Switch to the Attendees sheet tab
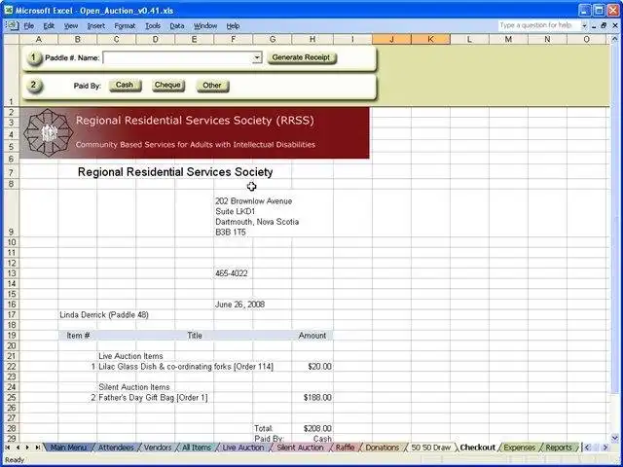623x467 pixels. click(x=116, y=448)
